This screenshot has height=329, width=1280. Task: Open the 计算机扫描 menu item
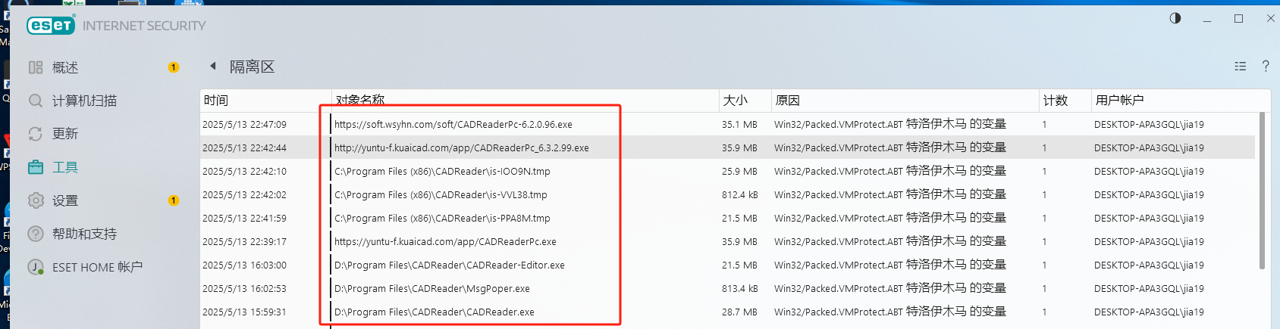[x=85, y=101]
